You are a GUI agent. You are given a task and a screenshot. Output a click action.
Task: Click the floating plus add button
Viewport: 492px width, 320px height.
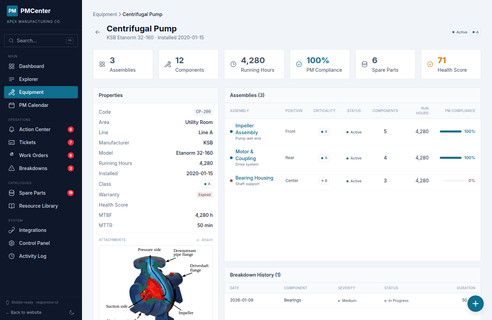point(475,304)
